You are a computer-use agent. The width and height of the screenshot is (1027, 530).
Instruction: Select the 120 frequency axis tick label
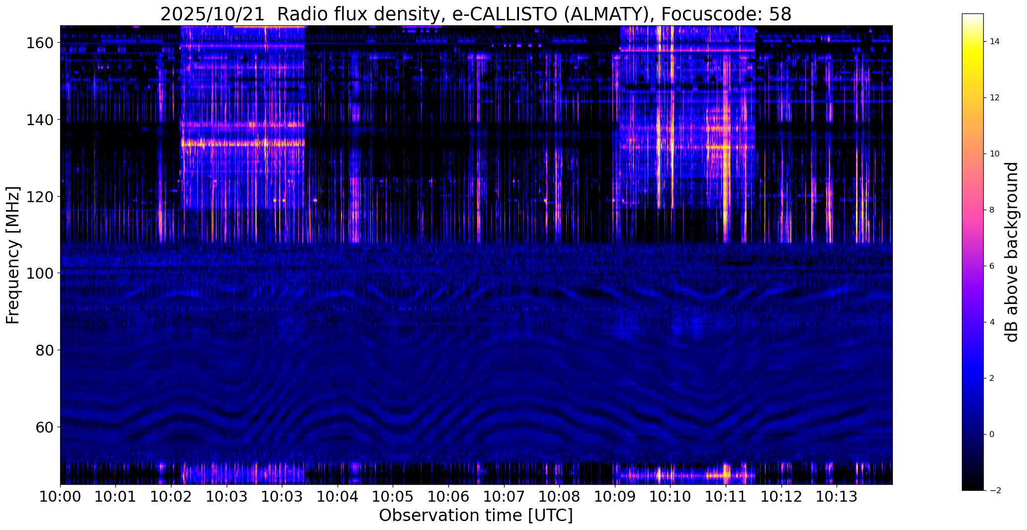(39, 197)
